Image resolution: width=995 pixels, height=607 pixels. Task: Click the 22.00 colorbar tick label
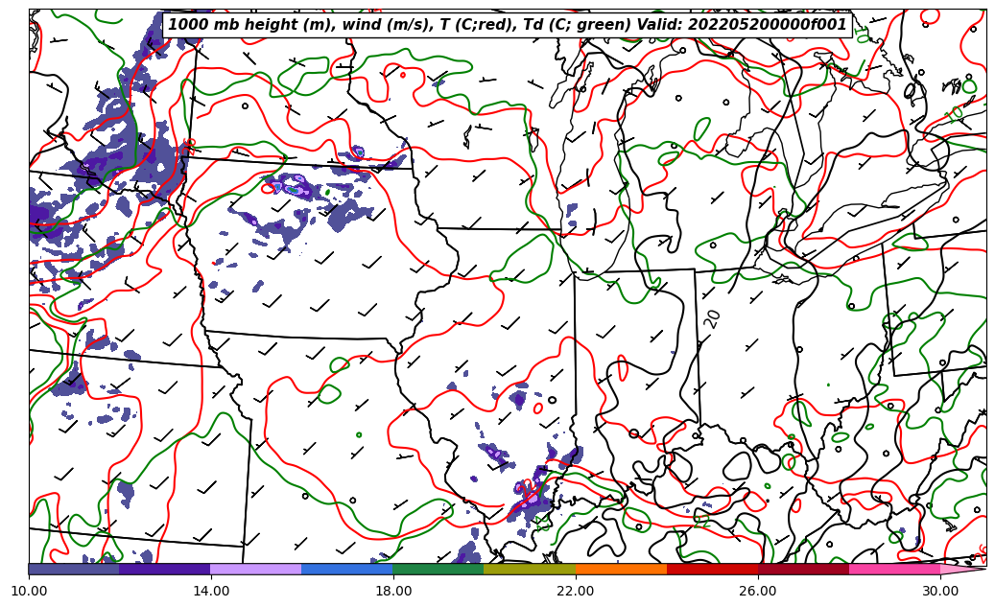tap(576, 591)
